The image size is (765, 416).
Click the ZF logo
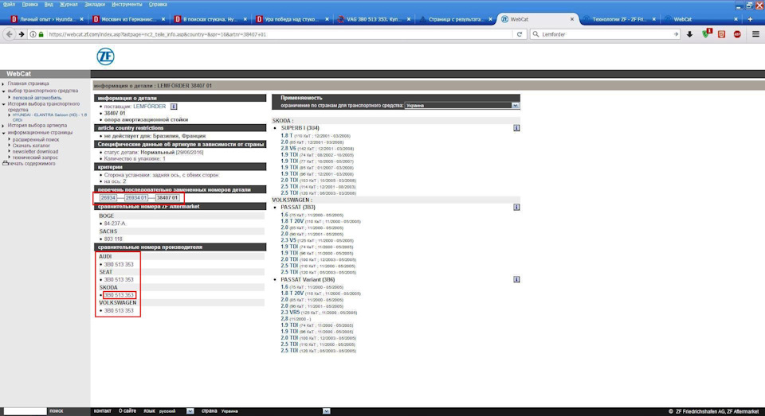(105, 56)
